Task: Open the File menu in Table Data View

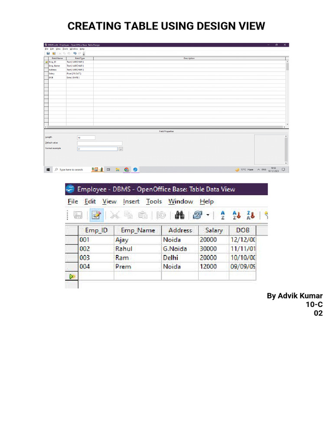Action: (x=73, y=201)
